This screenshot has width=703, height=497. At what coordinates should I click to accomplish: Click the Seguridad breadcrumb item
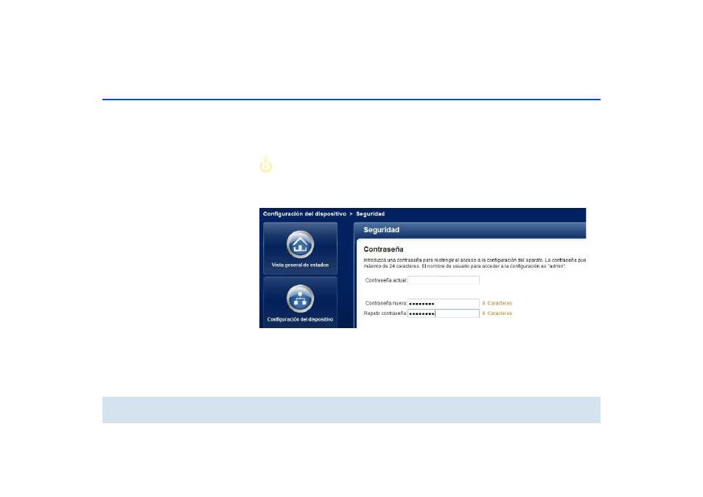click(371, 214)
